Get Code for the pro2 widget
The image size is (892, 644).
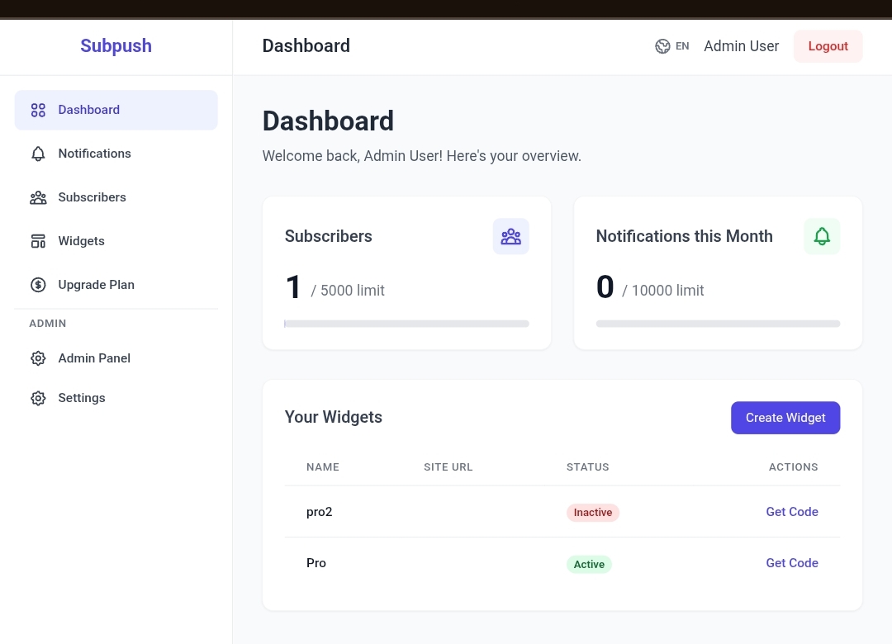792,511
